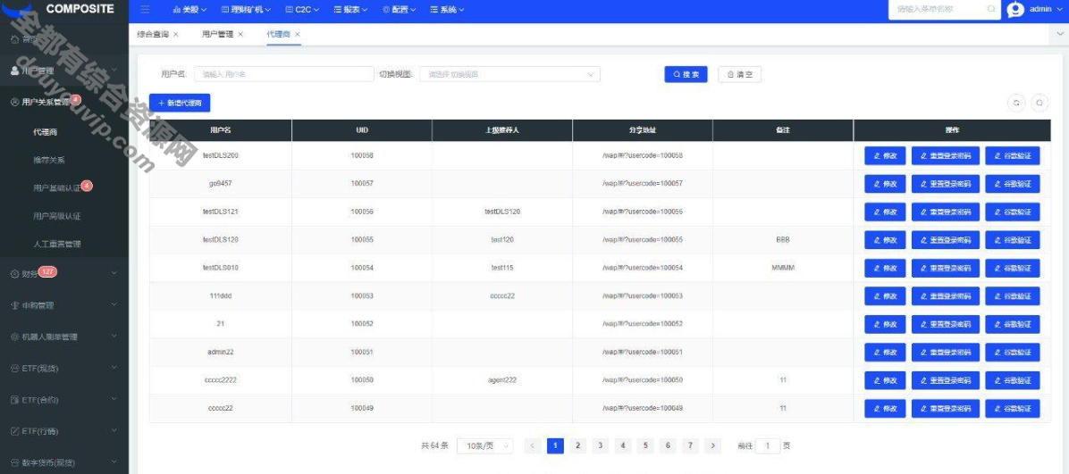Click the 申购管理 sidebar icon
1069x474 pixels.
15,305
